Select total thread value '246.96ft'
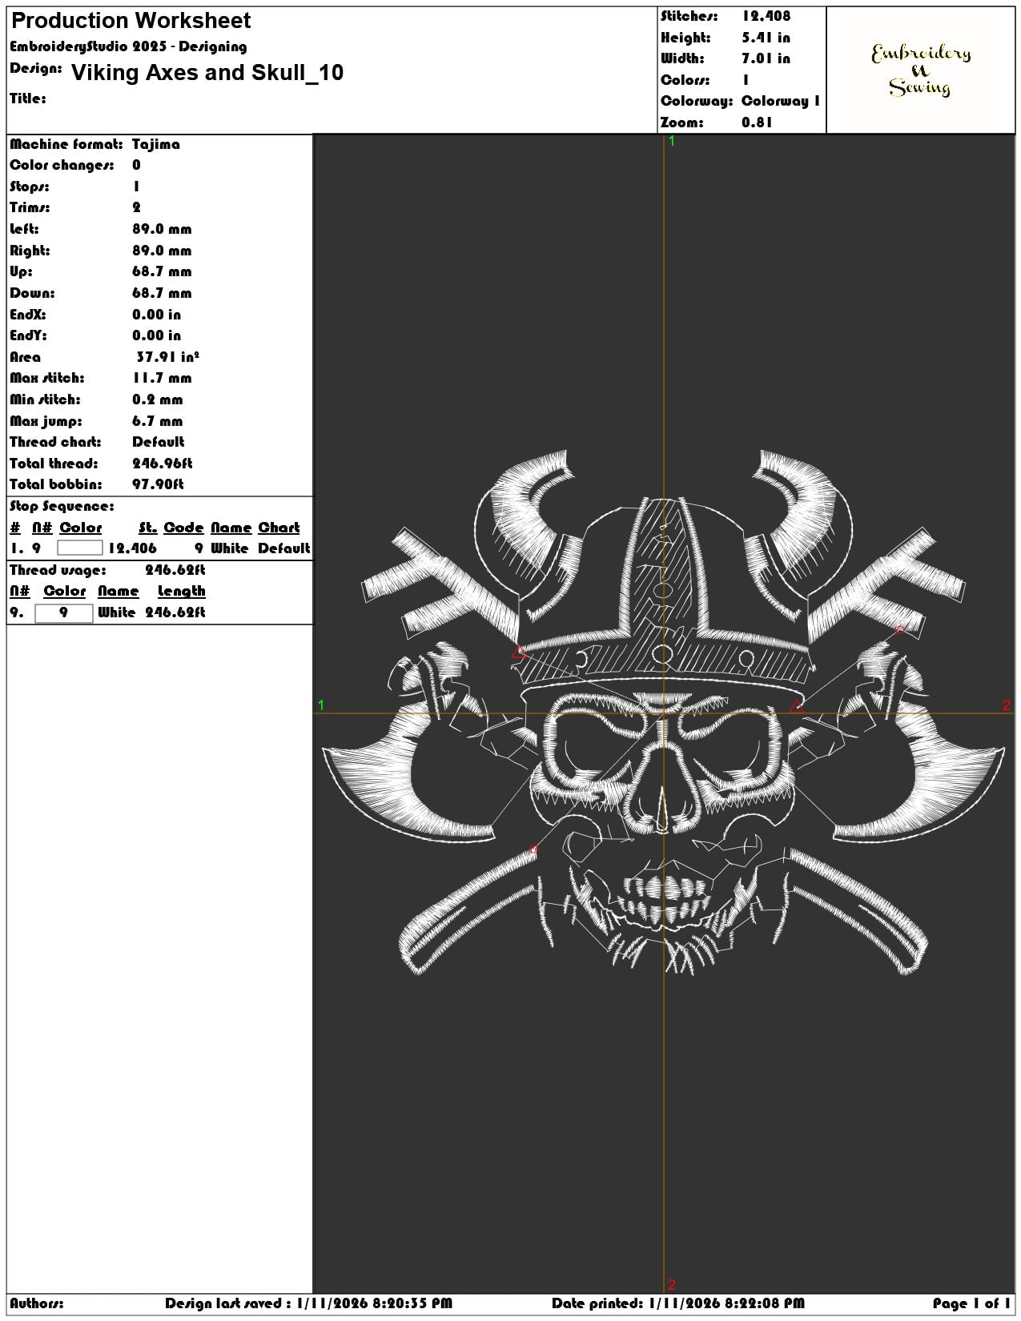Viewport: 1021px width, 1321px height. coord(163,464)
